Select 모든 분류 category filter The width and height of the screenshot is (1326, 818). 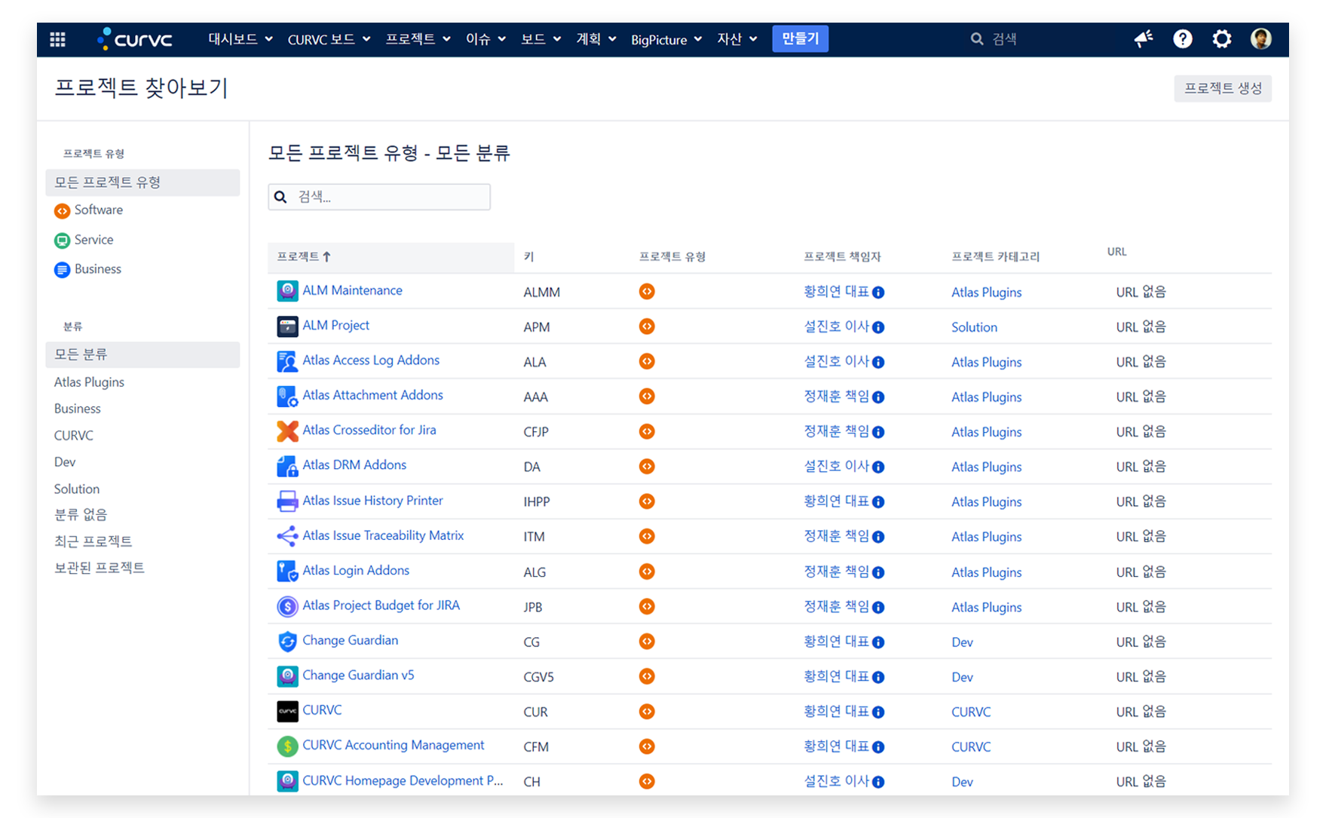click(x=142, y=354)
